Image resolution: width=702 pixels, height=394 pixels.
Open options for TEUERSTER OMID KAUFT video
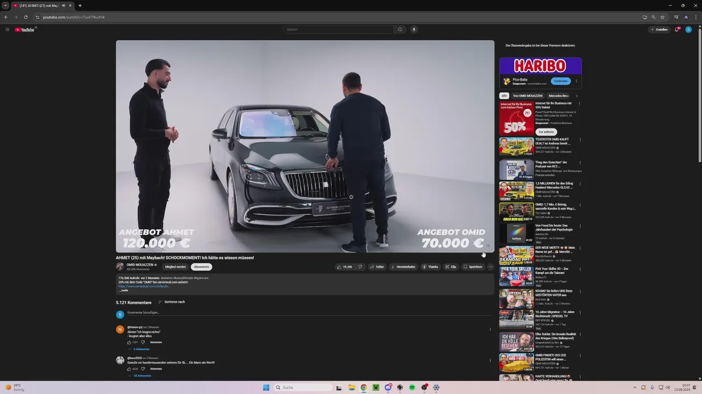coord(580,140)
